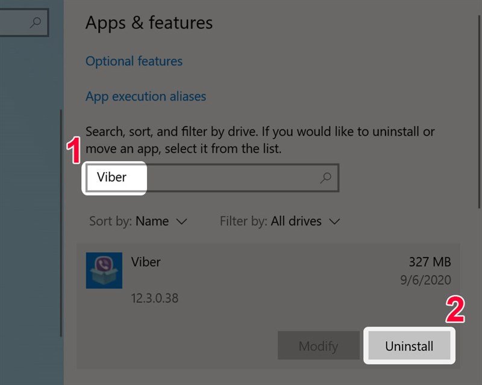This screenshot has width=482, height=385.
Task: Open the Filter by All drives dropdown
Action: [280, 221]
